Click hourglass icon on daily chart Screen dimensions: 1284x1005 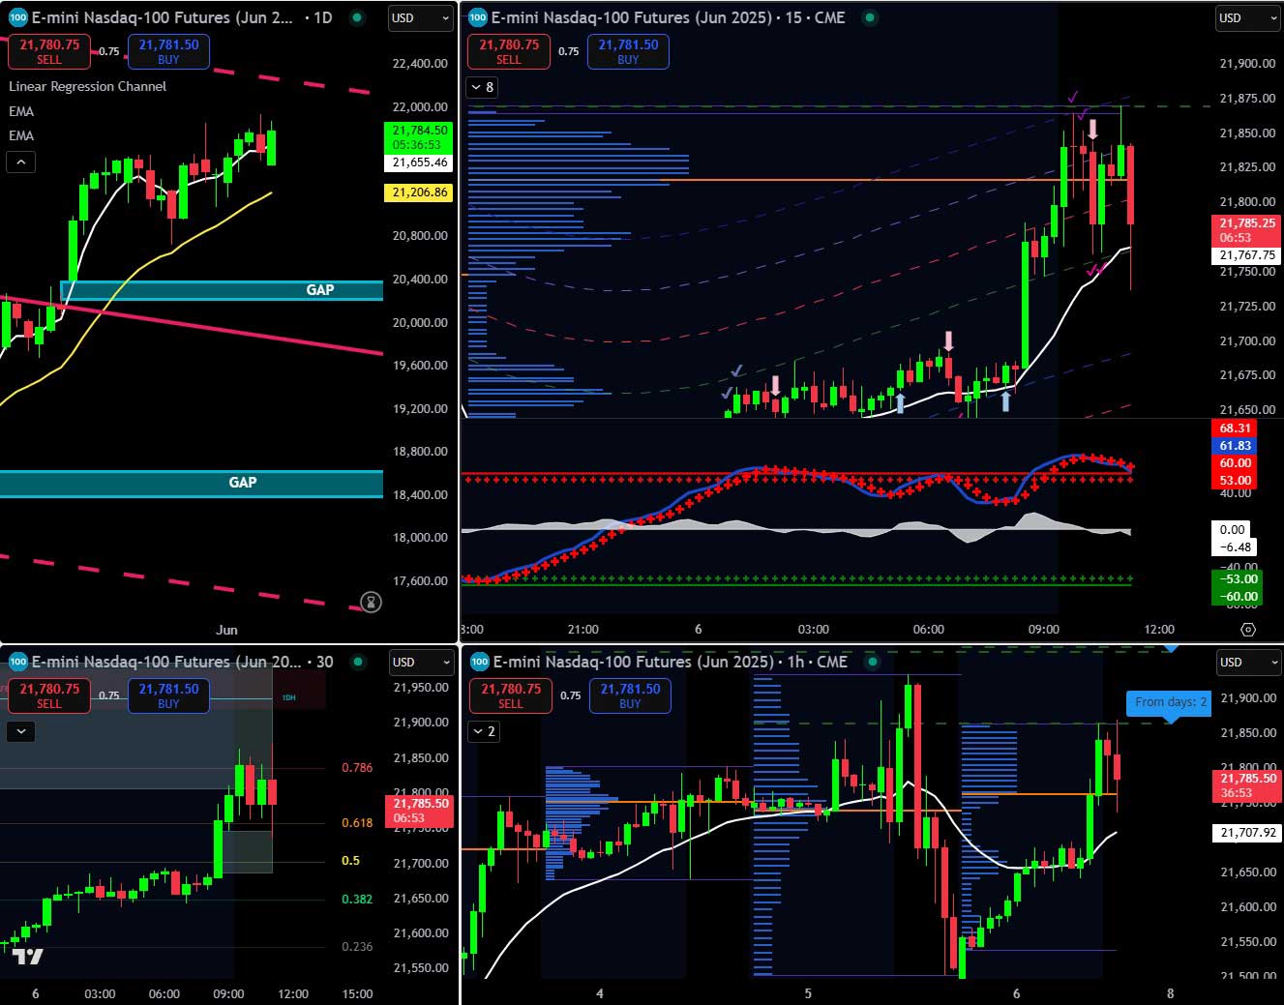click(x=371, y=603)
